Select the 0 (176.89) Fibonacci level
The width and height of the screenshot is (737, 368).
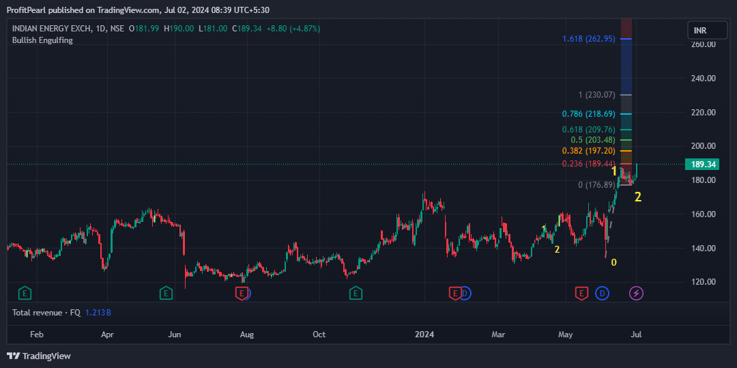coord(597,185)
